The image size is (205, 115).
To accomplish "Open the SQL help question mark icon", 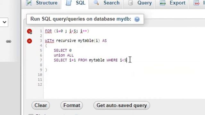I will point(137,19).
